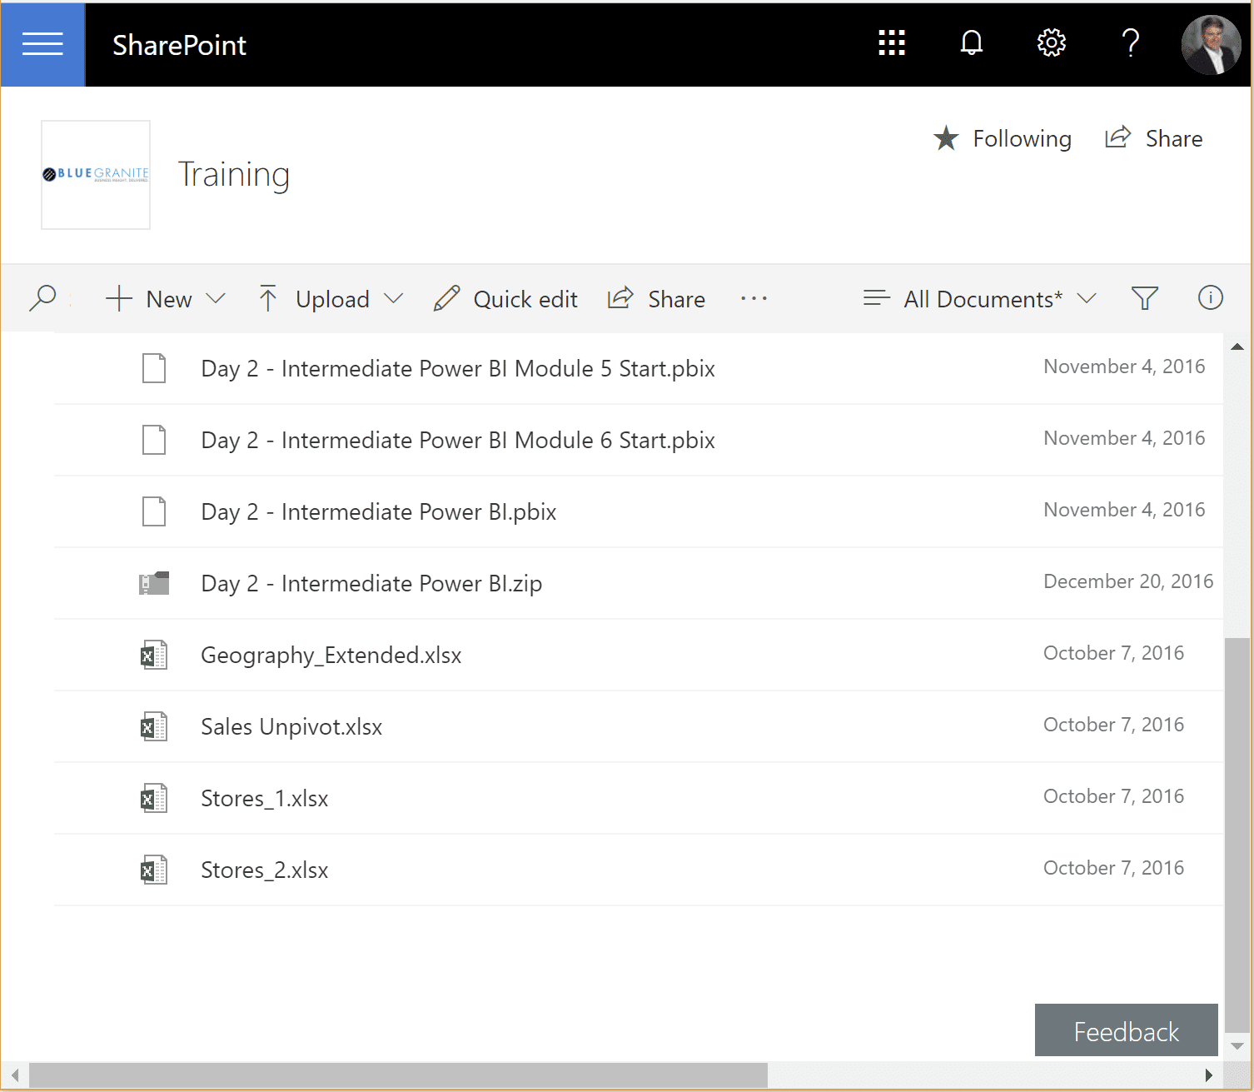This screenshot has height=1092, width=1254.
Task: Click the Geography_Extended Excel icon
Action: (154, 655)
